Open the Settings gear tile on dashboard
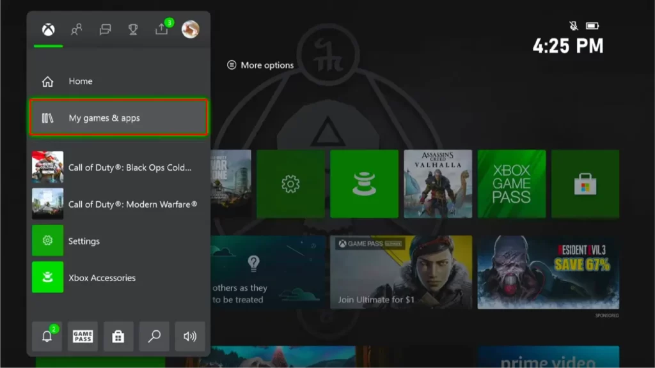Image resolution: width=655 pixels, height=368 pixels. [291, 184]
